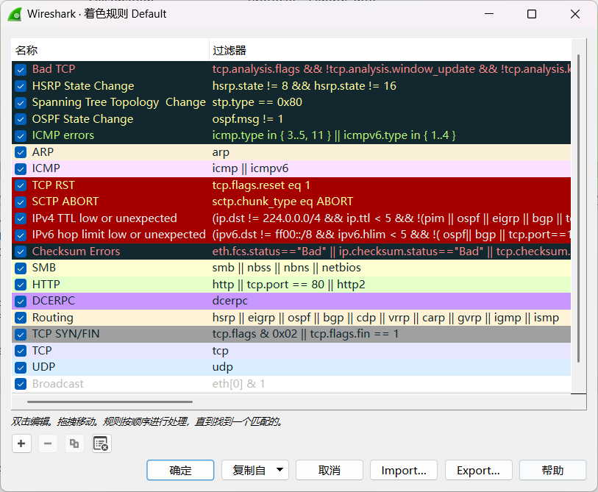Toggle Spanning Tree Topology Change checkbox
Image resolution: width=598 pixels, height=492 pixels.
click(21, 103)
